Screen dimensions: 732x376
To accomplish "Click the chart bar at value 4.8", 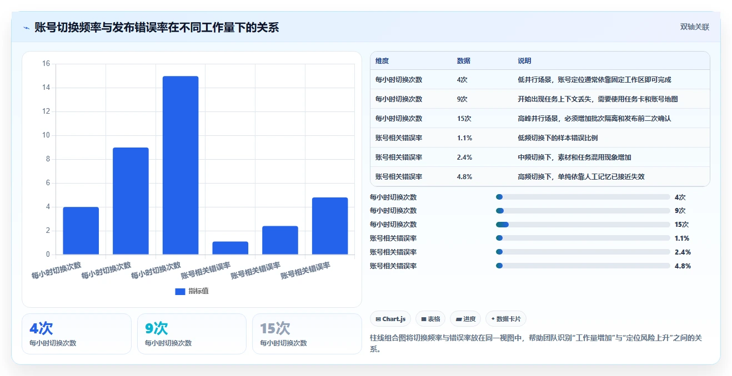I will click(330, 226).
